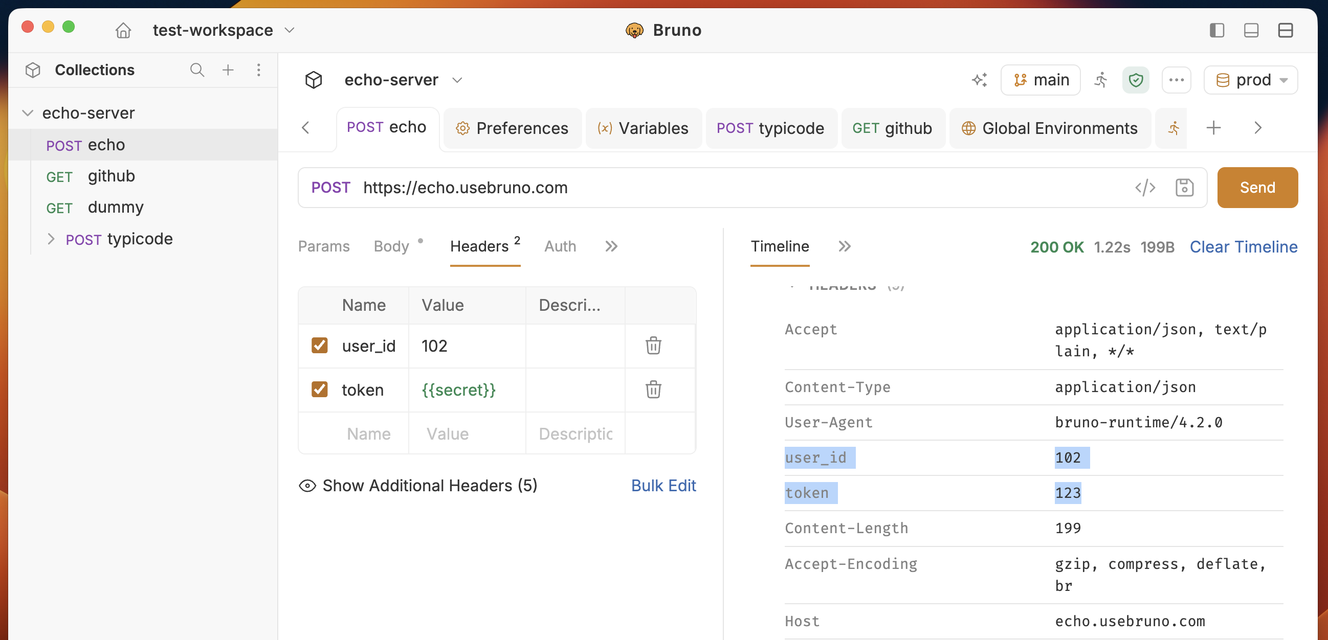Click the 200 OK response status
Image resolution: width=1328 pixels, height=640 pixels.
(x=1057, y=247)
